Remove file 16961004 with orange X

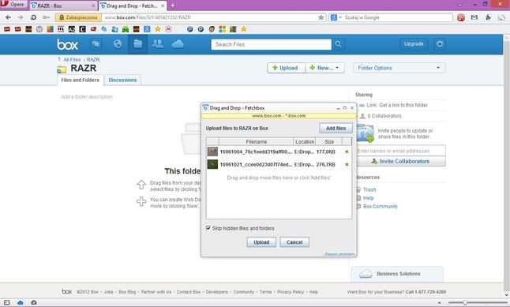point(347,152)
